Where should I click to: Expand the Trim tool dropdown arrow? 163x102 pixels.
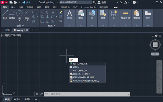pyautogui.click(x=56, y=12)
